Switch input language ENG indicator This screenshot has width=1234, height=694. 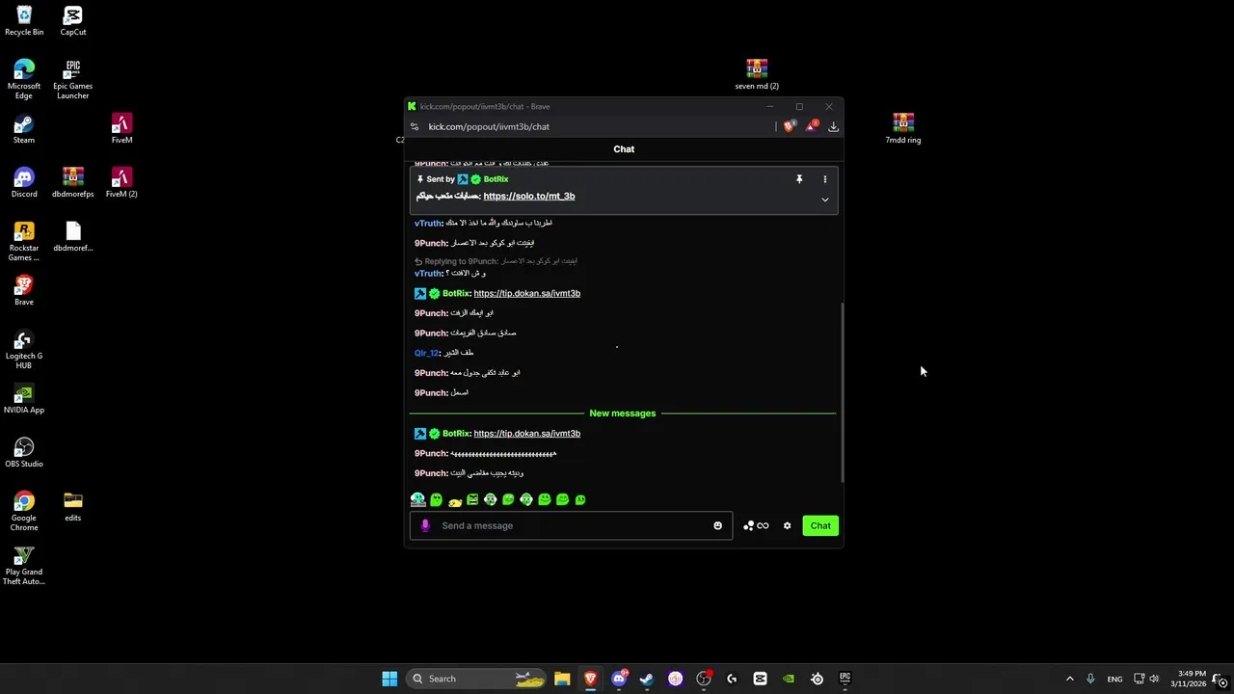tap(1114, 679)
